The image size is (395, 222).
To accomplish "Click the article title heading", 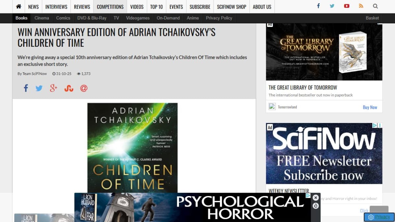I will pos(117,37).
